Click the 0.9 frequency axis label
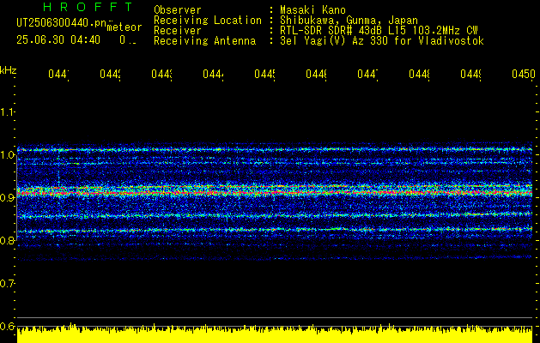The height and width of the screenshot is (343, 540). click(7, 197)
